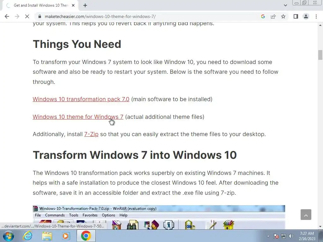This screenshot has width=323, height=242.
Task: Open the Google icon in address bar
Action: pyautogui.click(x=263, y=16)
